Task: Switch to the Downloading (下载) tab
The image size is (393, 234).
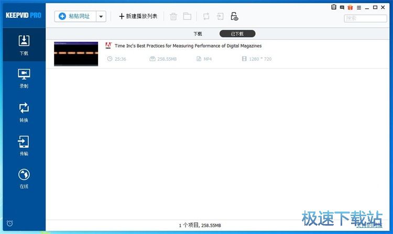Action: (x=198, y=34)
